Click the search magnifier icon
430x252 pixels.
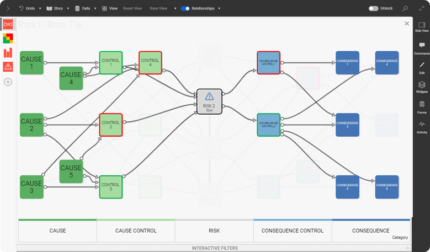click(x=406, y=8)
